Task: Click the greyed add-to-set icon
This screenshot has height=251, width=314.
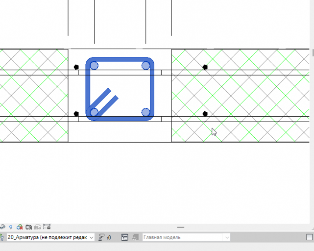Action: (136, 237)
